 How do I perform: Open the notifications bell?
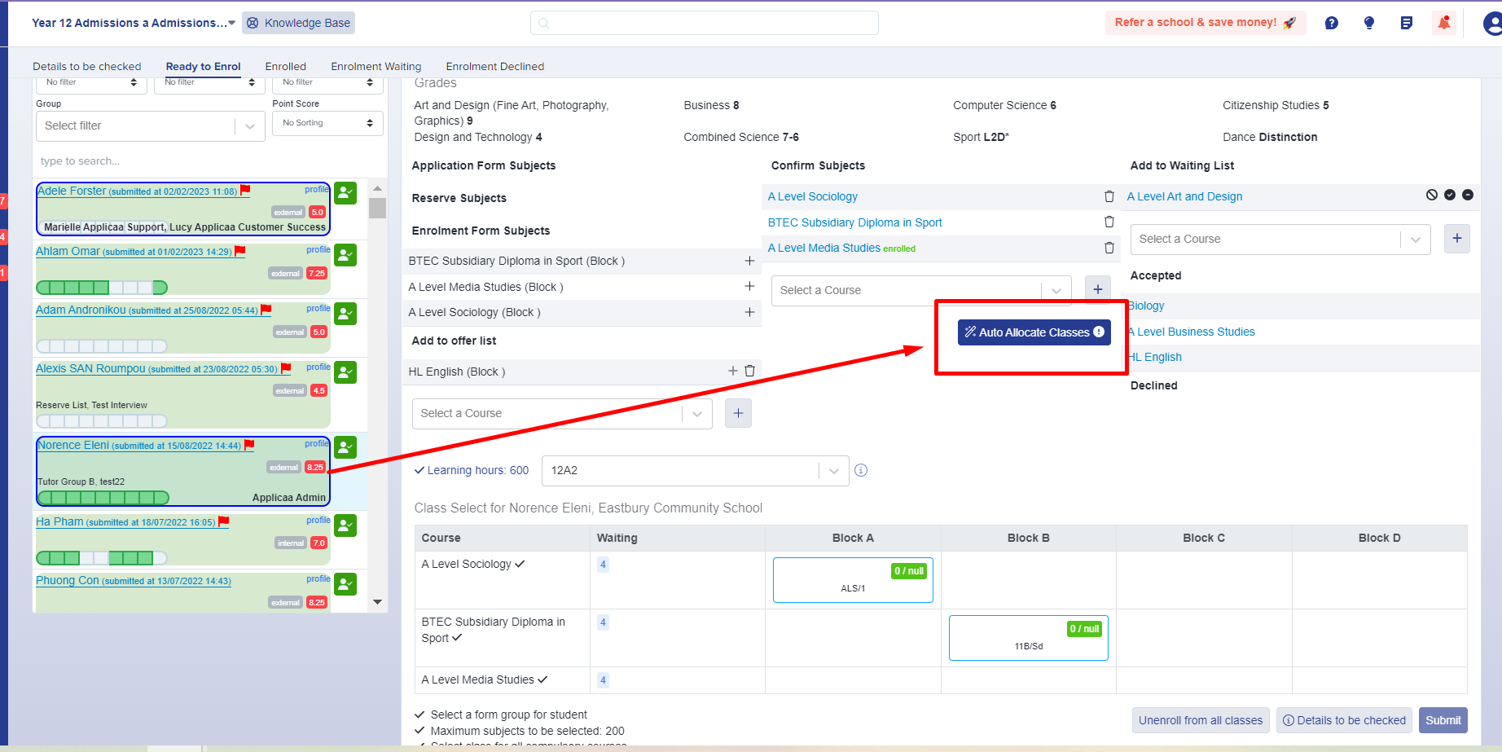tap(1444, 23)
